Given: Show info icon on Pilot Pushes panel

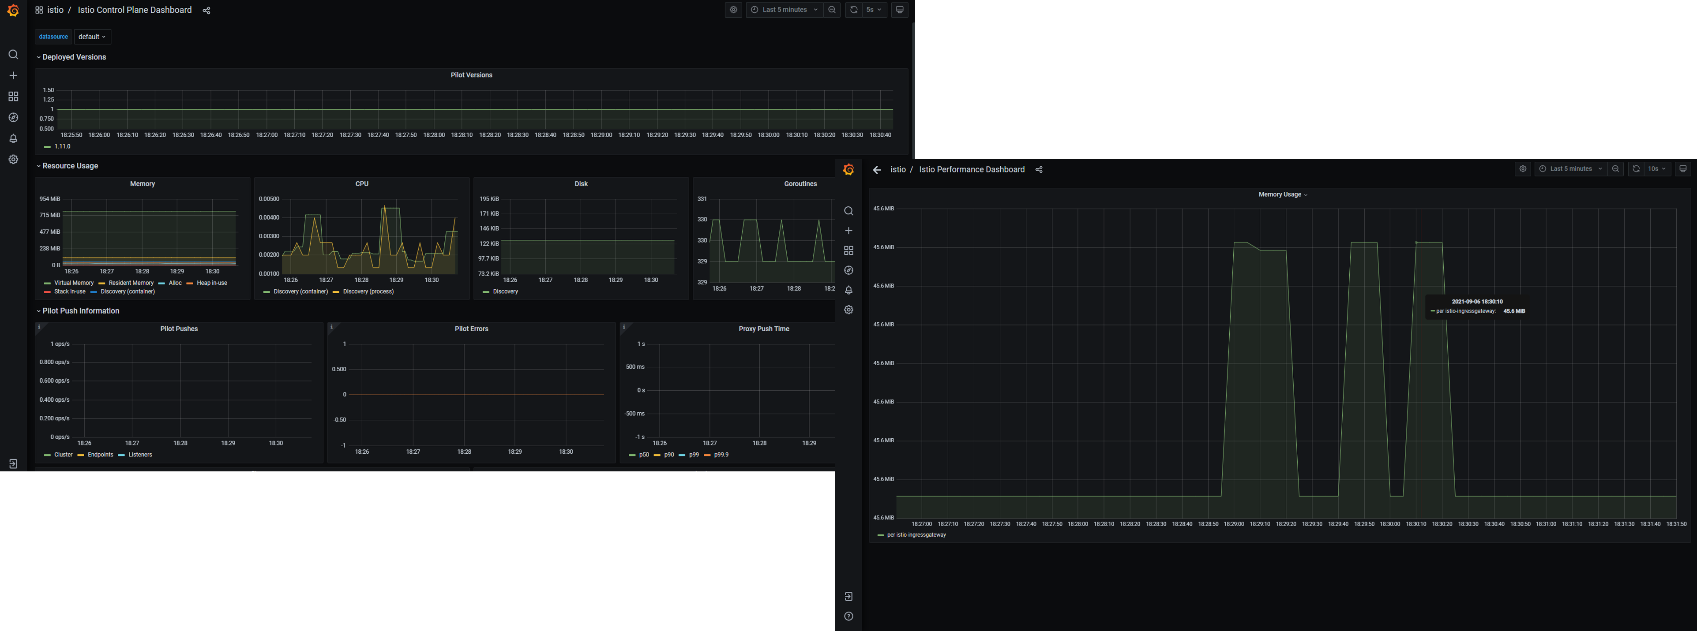Looking at the screenshot, I should (x=39, y=327).
